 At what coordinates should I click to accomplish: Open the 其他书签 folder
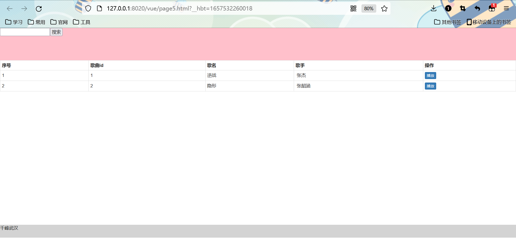[447, 22]
